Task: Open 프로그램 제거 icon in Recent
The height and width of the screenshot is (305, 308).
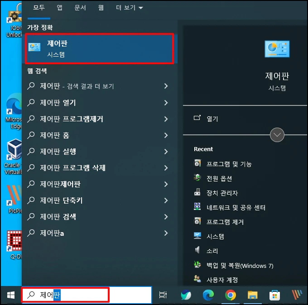Action: (x=197, y=221)
